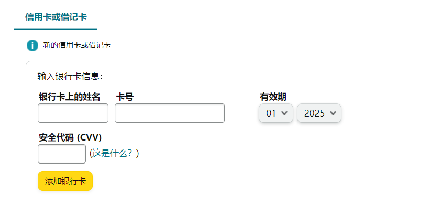The height and width of the screenshot is (198, 431).
Task: Select the 安全代码 (CVV) input box
Action: pyautogui.click(x=62, y=154)
